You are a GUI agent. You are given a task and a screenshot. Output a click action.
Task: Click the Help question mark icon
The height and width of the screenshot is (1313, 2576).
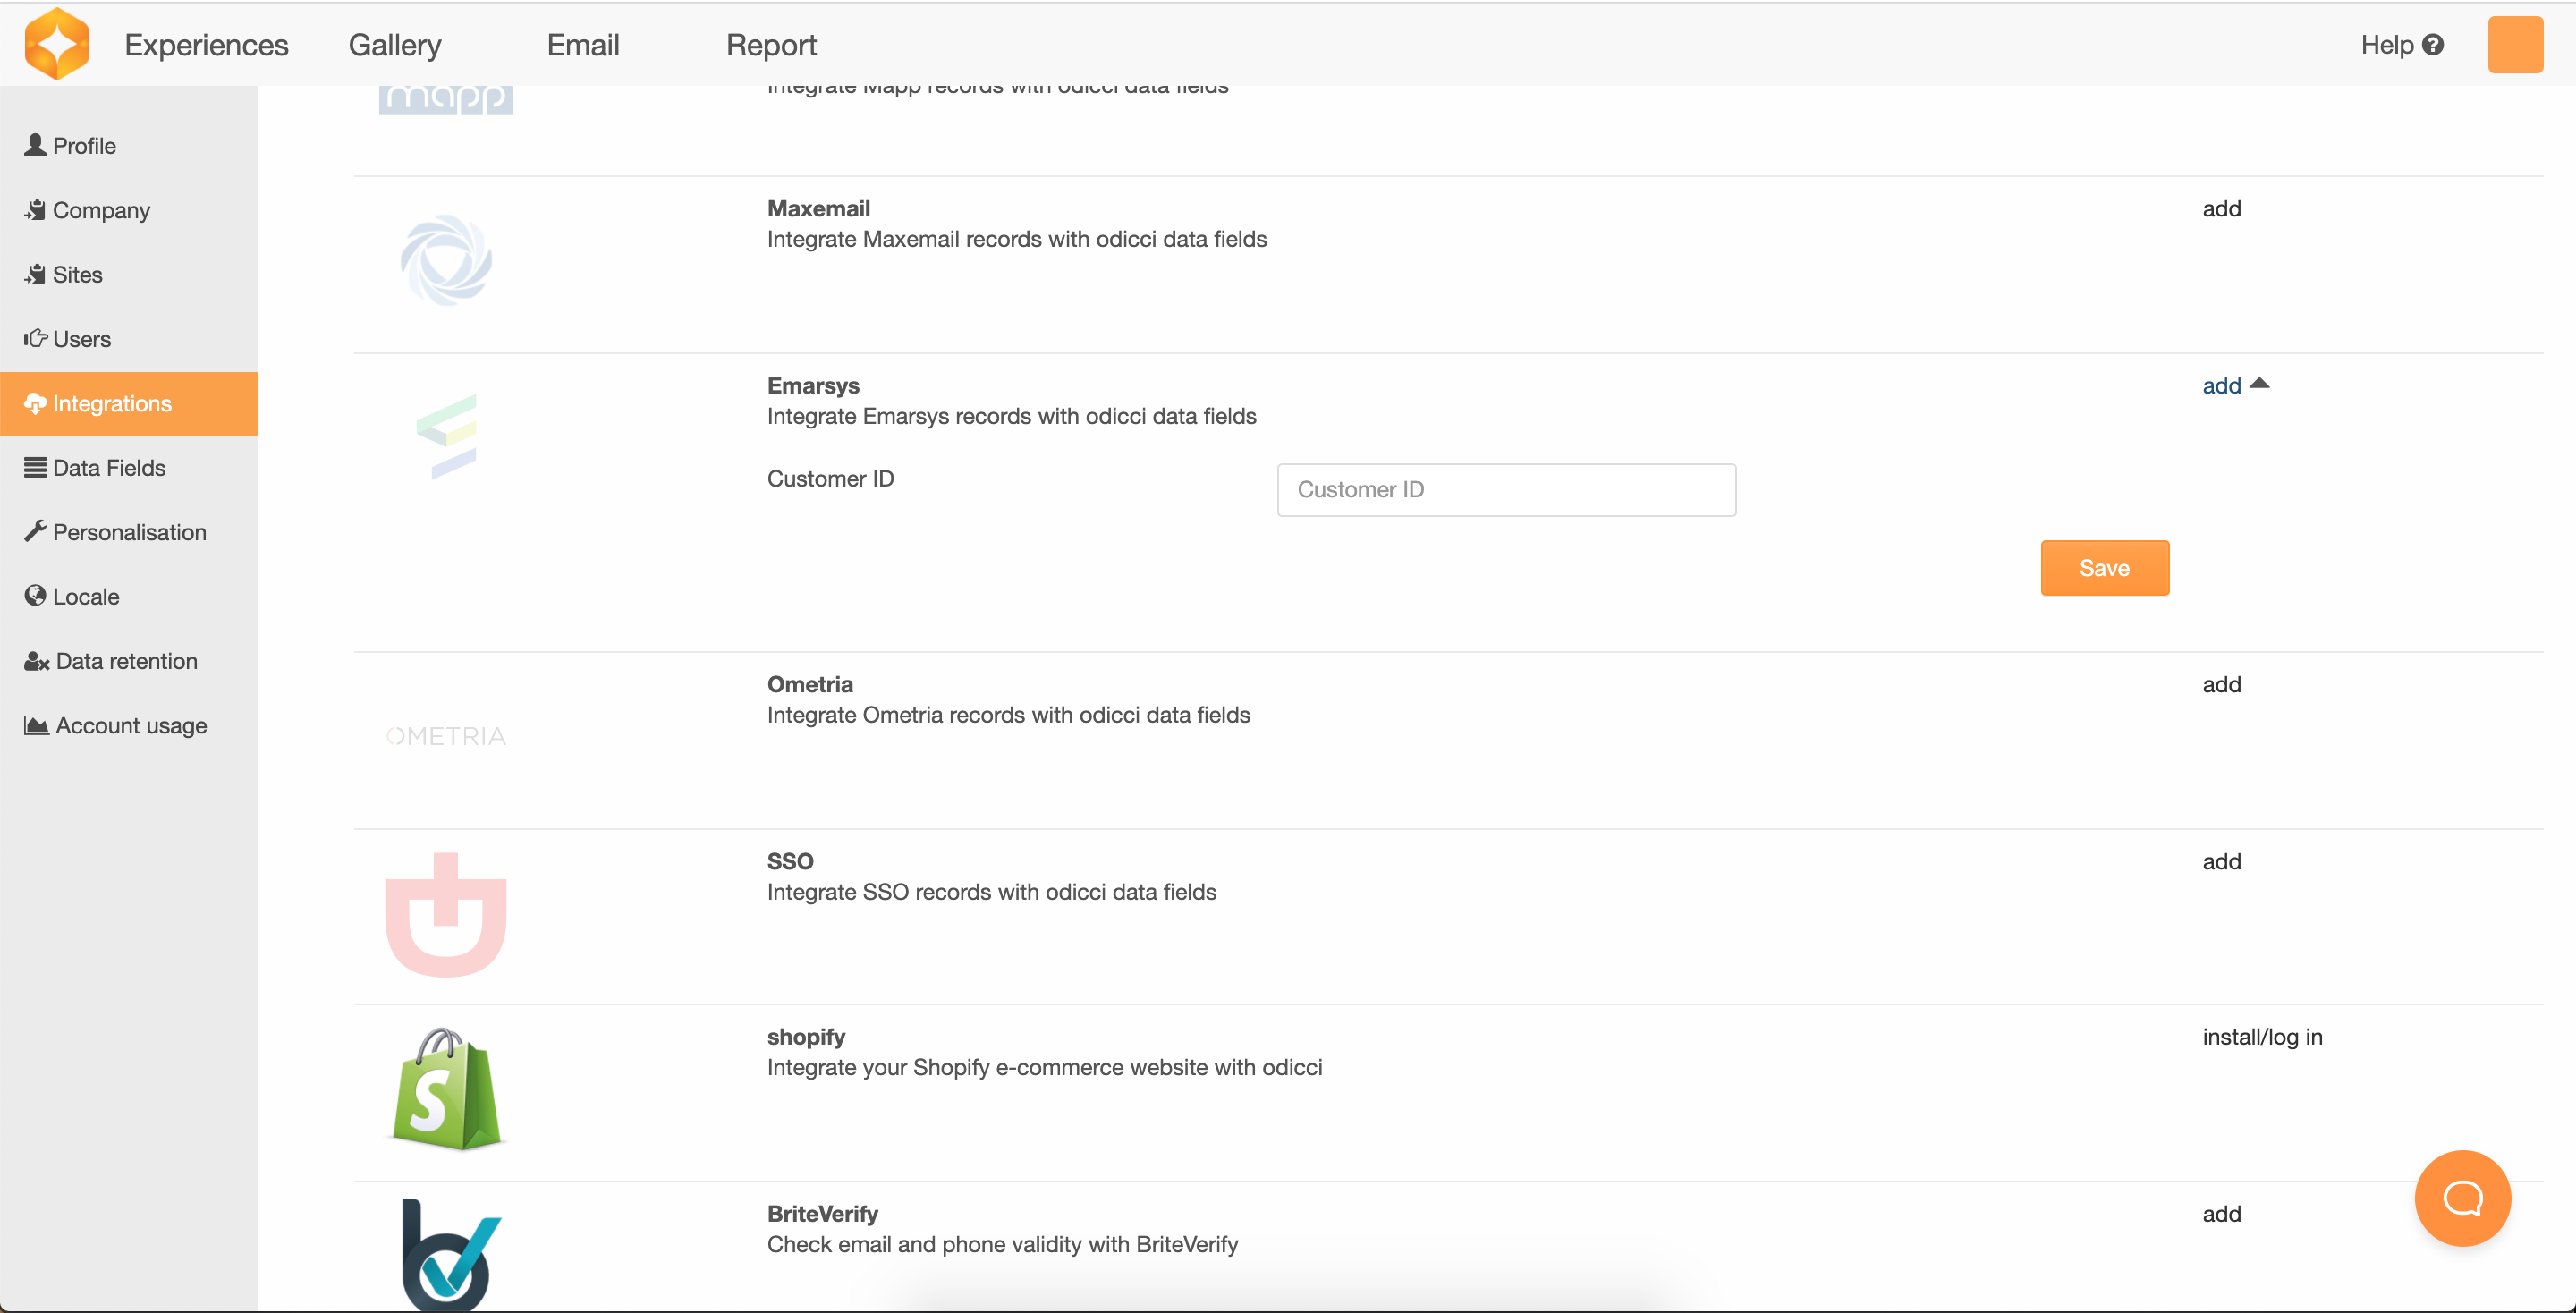pos(2433,45)
